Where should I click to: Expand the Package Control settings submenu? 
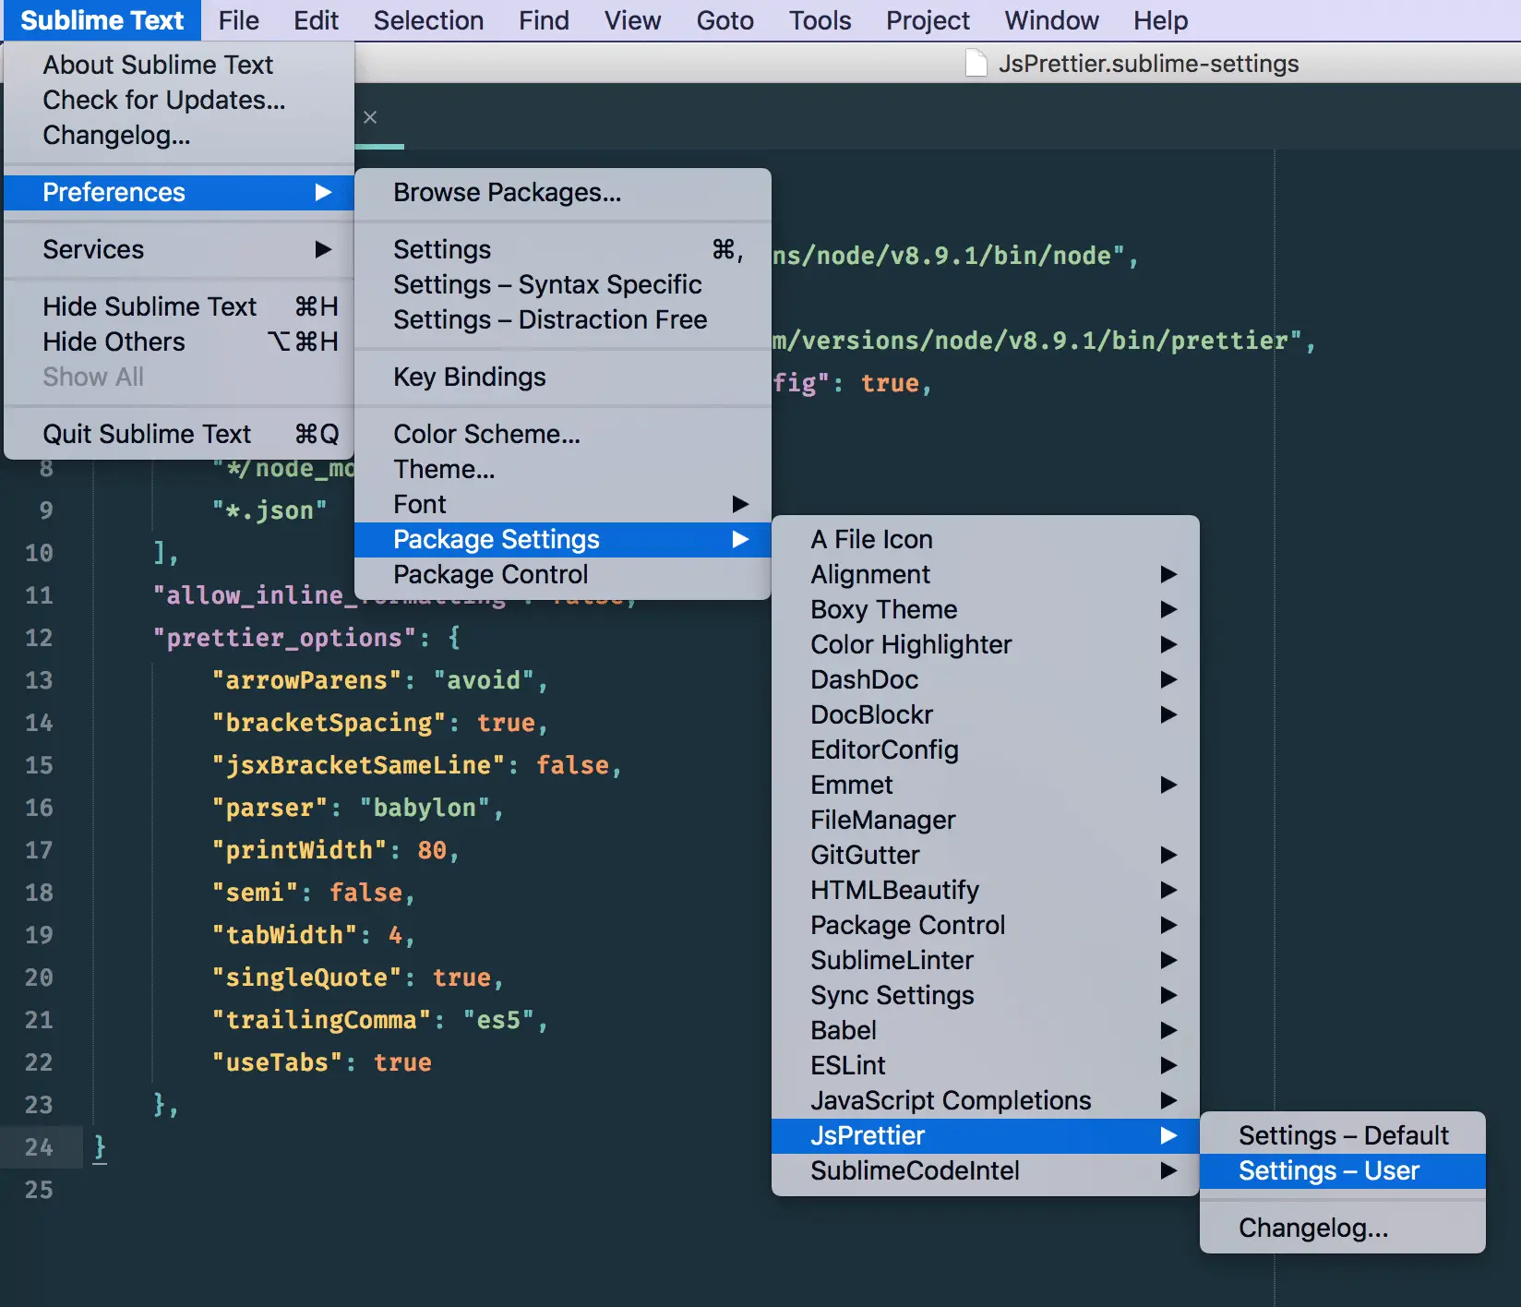986,925
